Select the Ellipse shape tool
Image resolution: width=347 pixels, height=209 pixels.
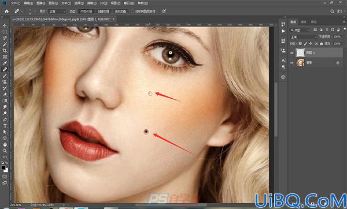[x=5, y=139]
